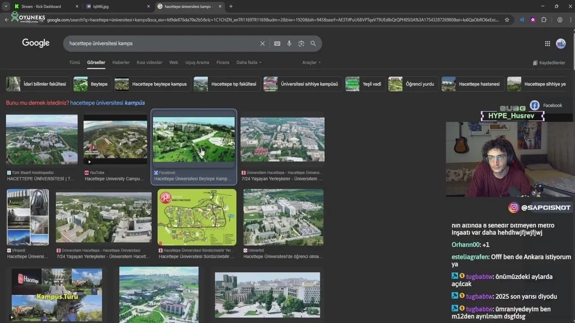The height and width of the screenshot is (323, 575).
Task: Open the tab search dropdown arrow
Action: (6, 6)
